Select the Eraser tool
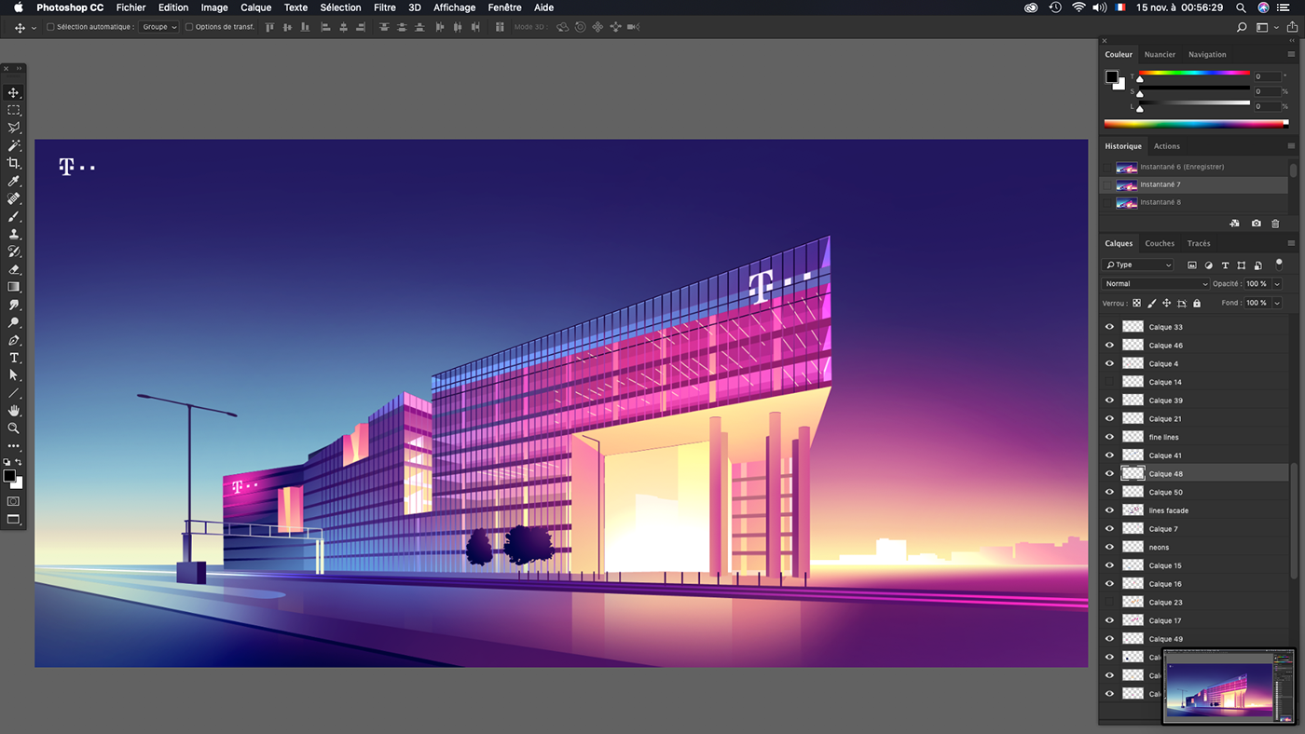The height and width of the screenshot is (734, 1305). (14, 270)
